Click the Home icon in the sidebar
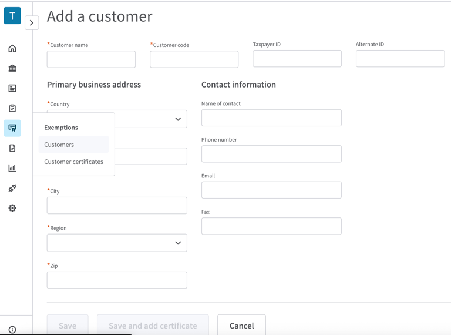Screen dimensions: 451x335 pos(12,49)
